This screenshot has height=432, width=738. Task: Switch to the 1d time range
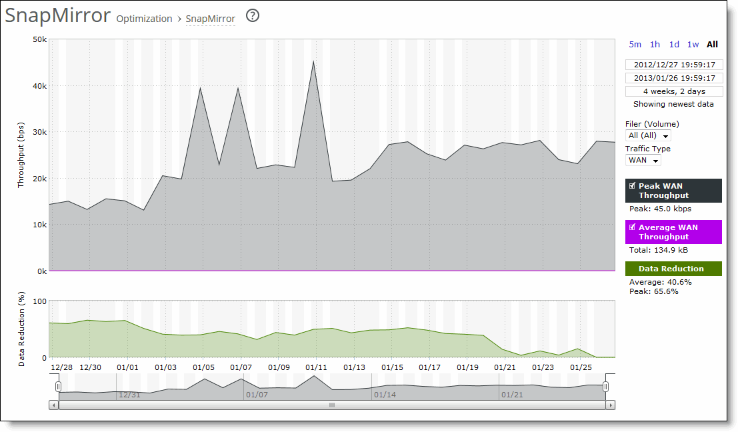[673, 44]
